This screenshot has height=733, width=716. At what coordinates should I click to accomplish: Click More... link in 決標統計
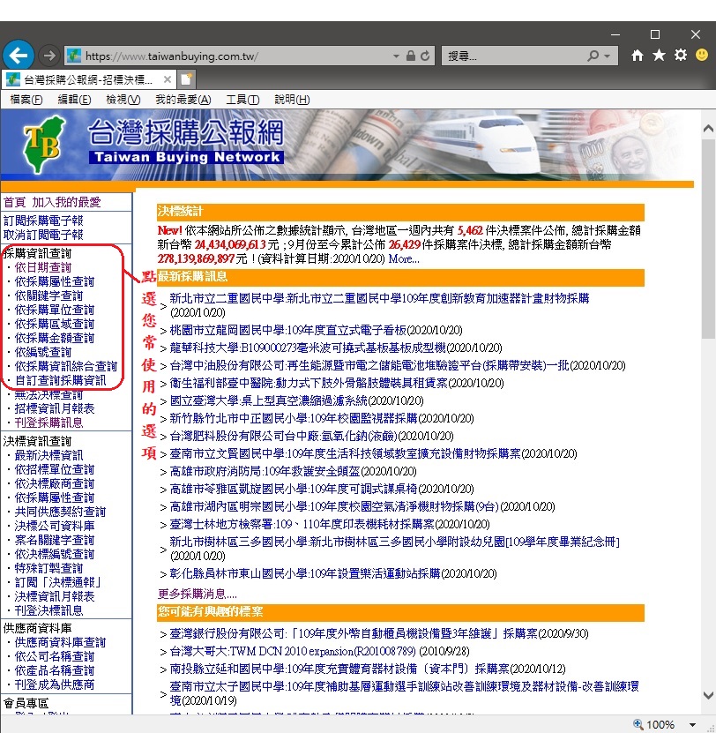coord(404,258)
